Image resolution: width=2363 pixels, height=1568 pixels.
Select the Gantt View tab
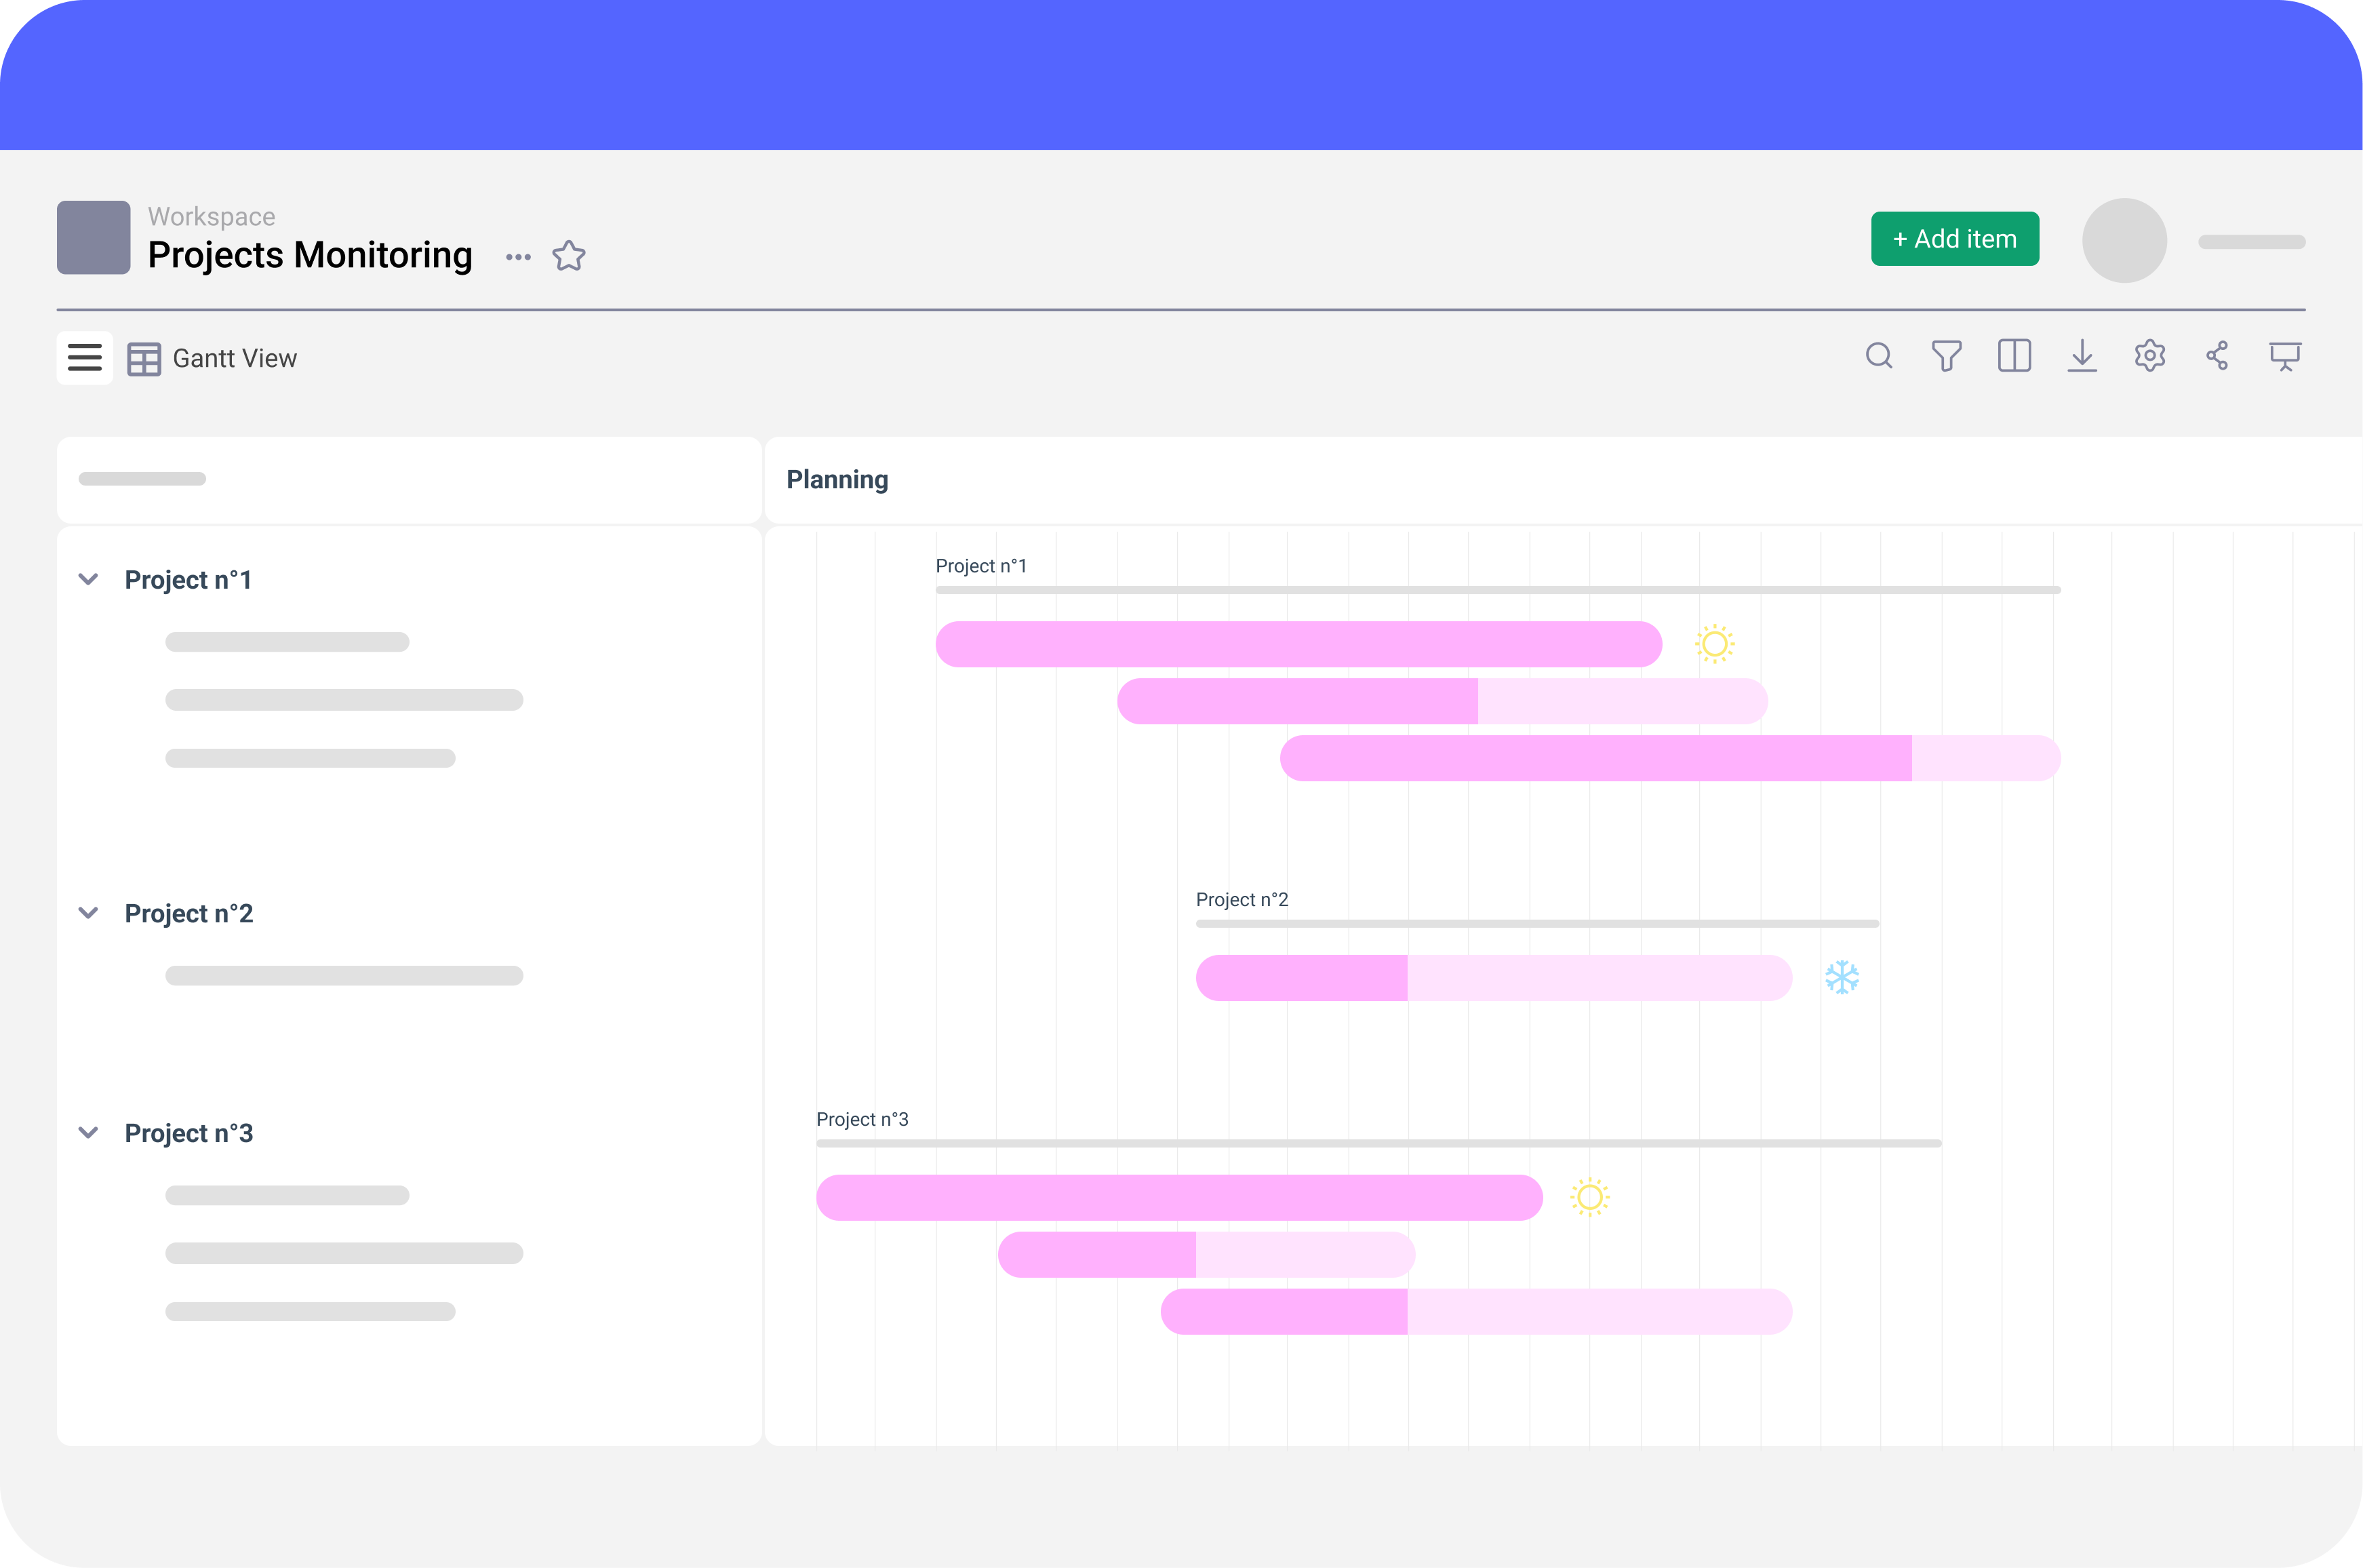[213, 358]
